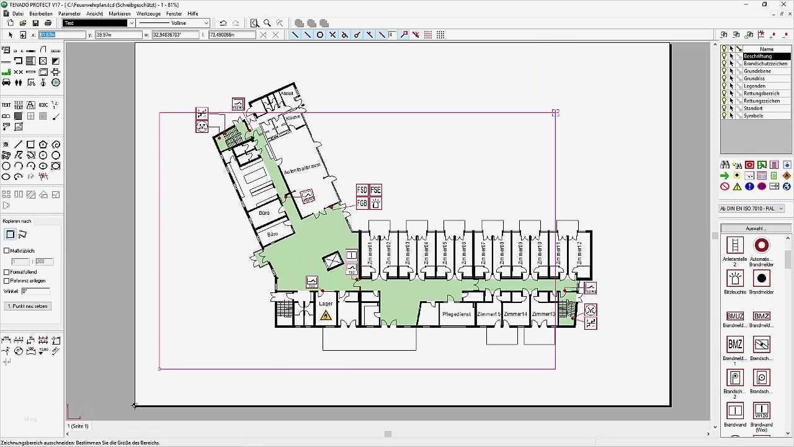Pick the Anleiterstelle 2 symbol thumbnail
Image resolution: width=794 pixels, height=447 pixels.
(x=735, y=245)
